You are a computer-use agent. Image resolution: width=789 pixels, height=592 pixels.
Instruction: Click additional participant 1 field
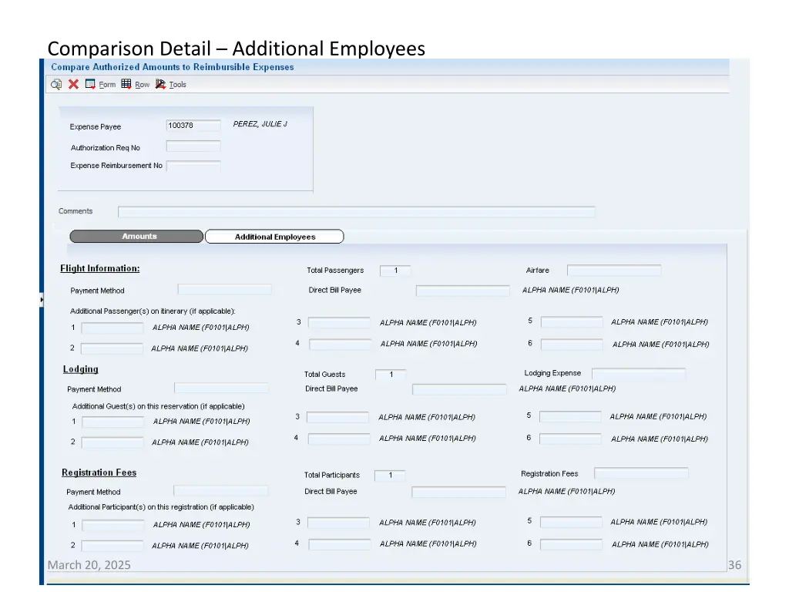pyautogui.click(x=112, y=526)
